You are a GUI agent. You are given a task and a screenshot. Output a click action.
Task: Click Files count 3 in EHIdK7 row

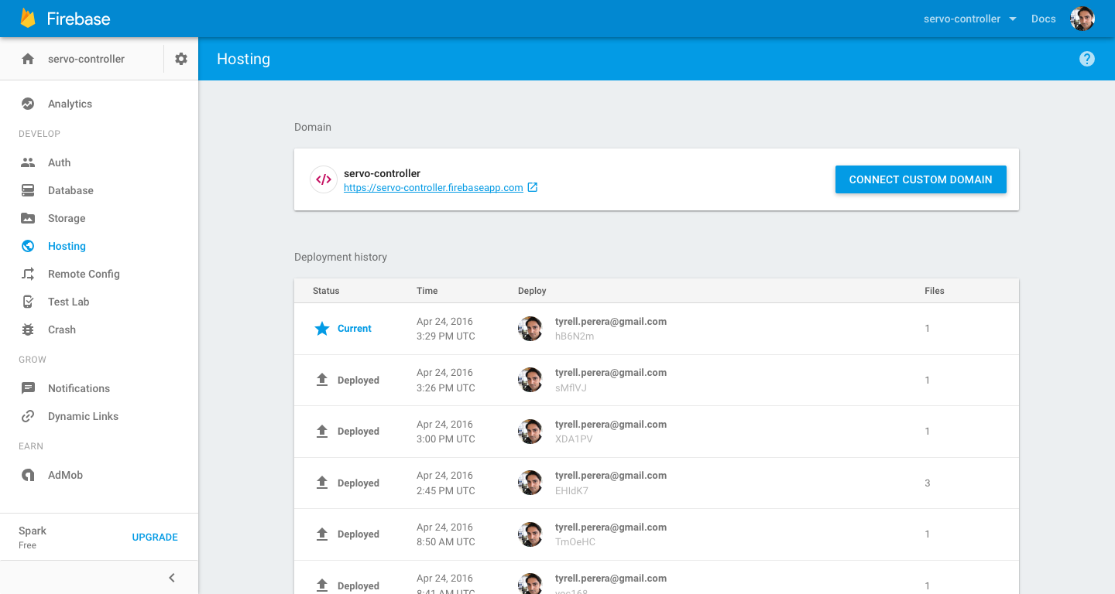(x=928, y=483)
